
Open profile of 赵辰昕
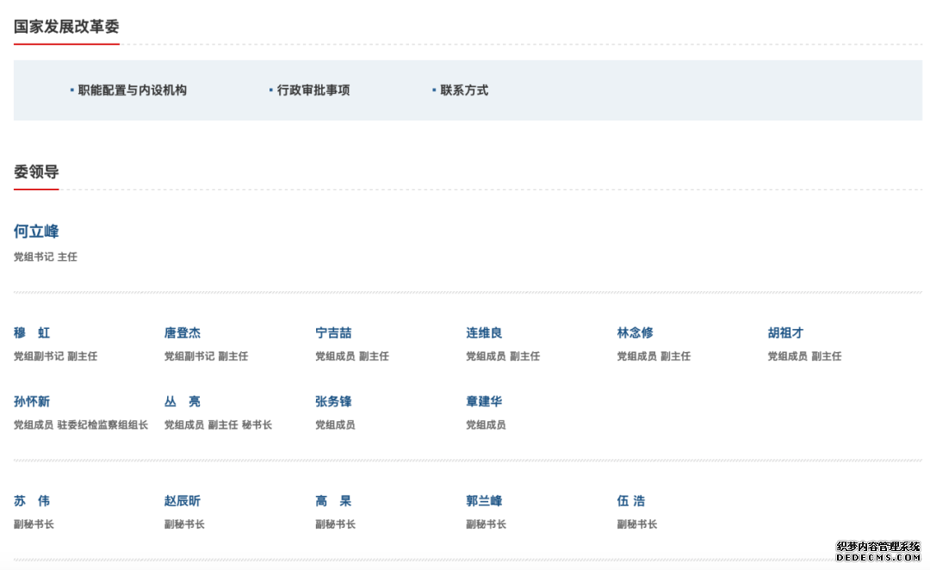point(183,501)
